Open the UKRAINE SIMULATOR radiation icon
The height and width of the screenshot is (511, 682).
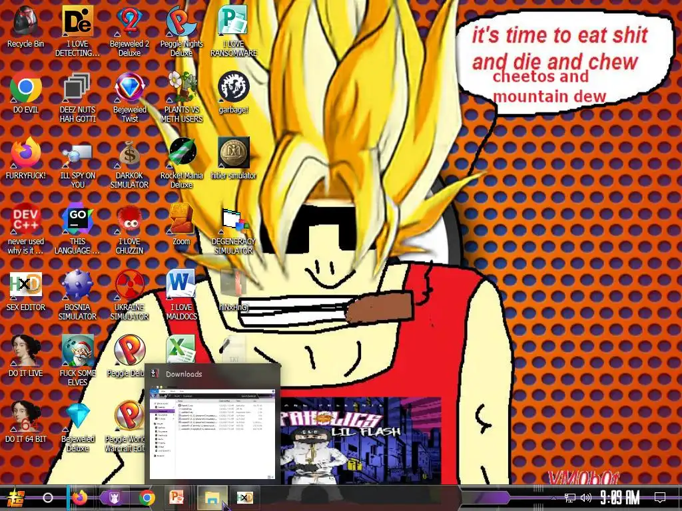pyautogui.click(x=129, y=295)
